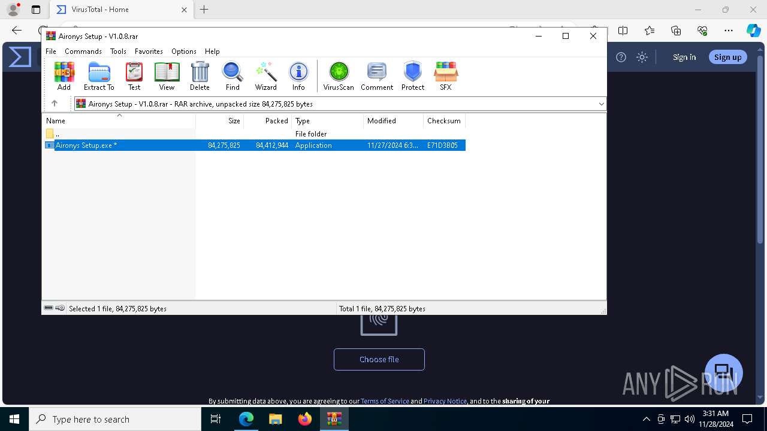This screenshot has width=767, height=431.
Task: Sort by the Size column header
Action: pyautogui.click(x=220, y=121)
